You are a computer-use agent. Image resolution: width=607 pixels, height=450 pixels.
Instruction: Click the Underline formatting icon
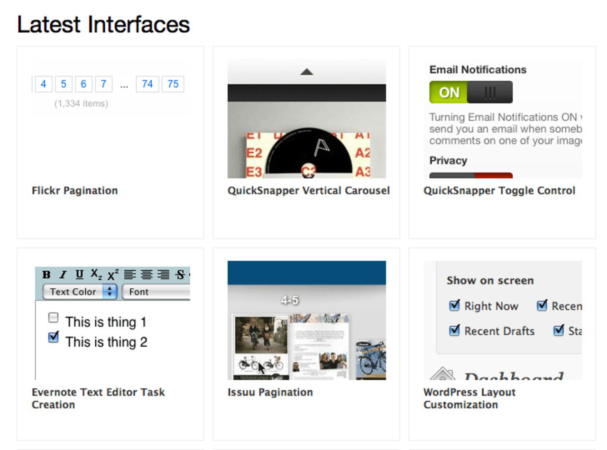click(79, 275)
